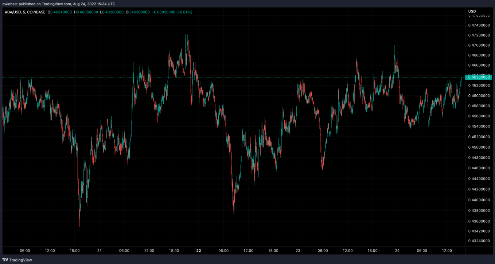Click the TradingView logo icon
The width and height of the screenshot is (495, 264).
click(5, 260)
